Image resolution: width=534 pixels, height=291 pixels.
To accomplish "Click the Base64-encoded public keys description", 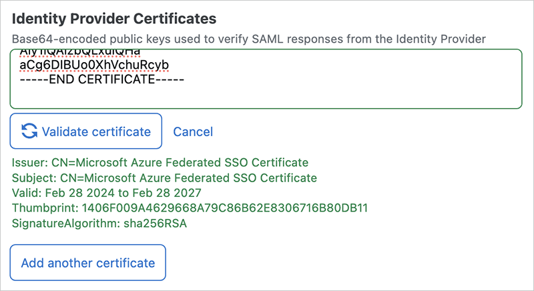I will [x=248, y=39].
